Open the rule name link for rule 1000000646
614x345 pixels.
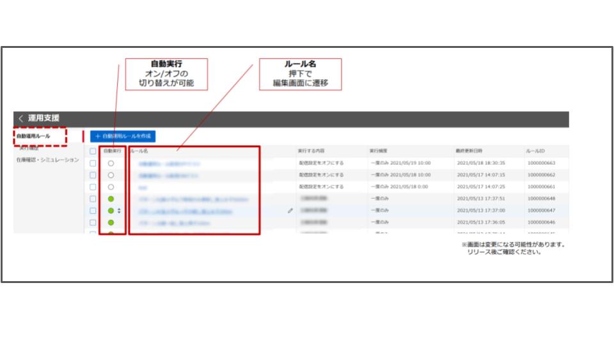pyautogui.click(x=174, y=223)
